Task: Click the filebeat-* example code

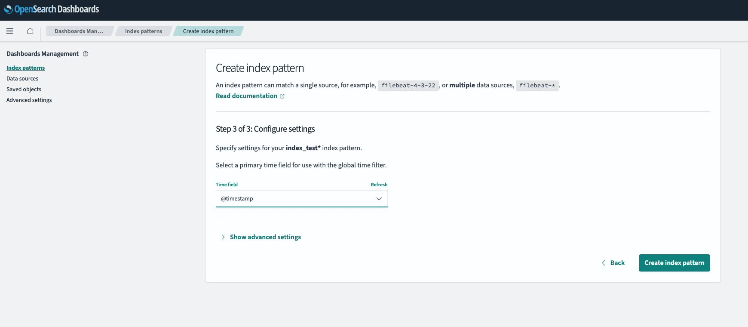Action: tap(537, 86)
